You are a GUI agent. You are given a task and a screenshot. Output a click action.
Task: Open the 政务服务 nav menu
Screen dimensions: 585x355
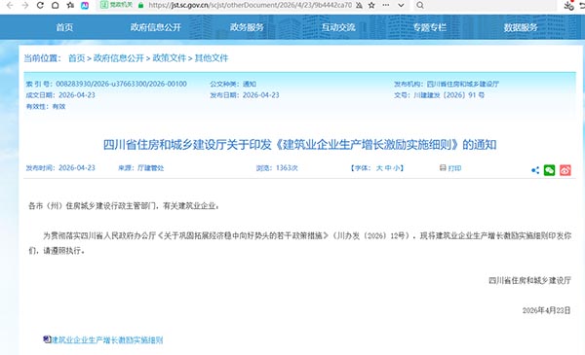point(247,27)
